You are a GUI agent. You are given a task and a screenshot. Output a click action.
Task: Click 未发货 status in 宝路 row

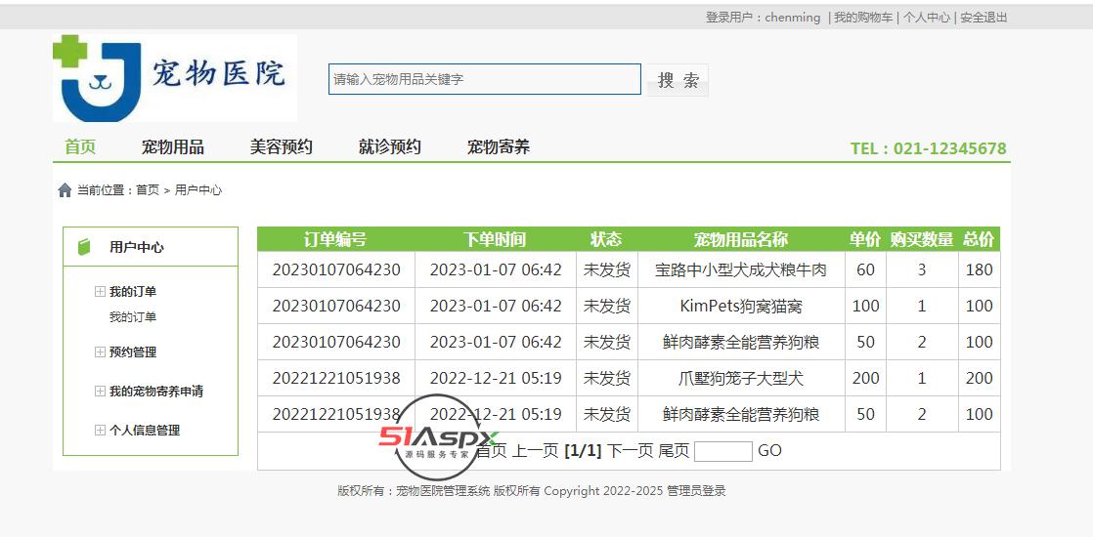[x=606, y=269]
